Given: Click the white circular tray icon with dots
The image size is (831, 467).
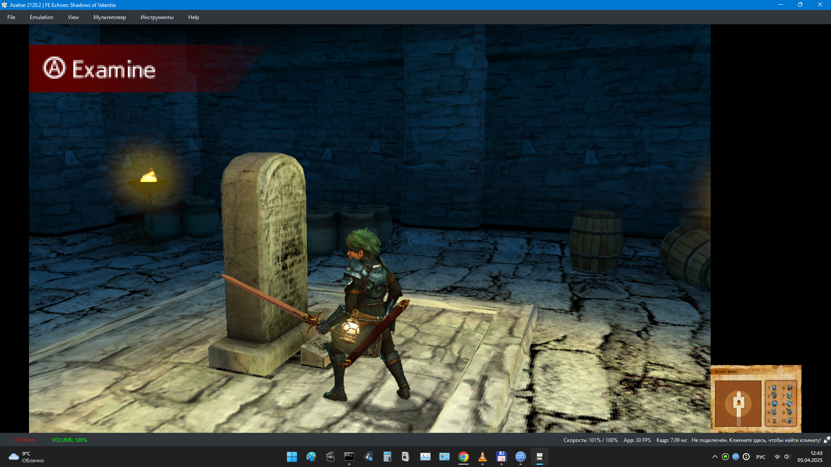Looking at the screenshot, I should point(746,457).
